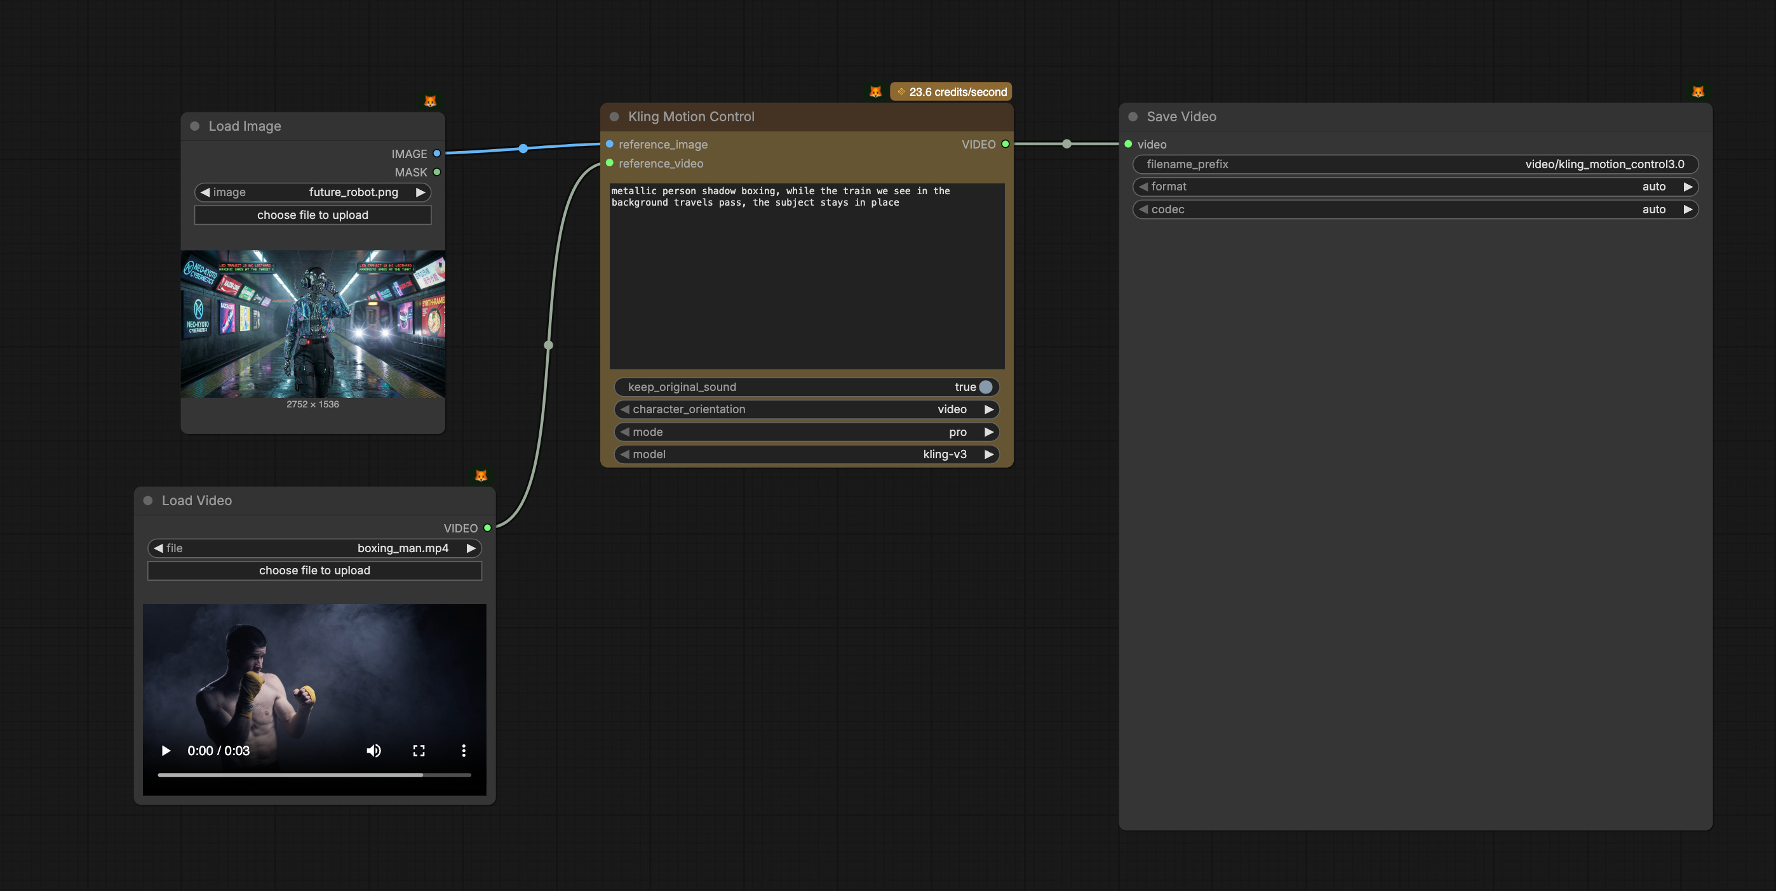The height and width of the screenshot is (891, 1776).
Task: Click the fox badge above Kling Motion Control
Action: (x=875, y=91)
